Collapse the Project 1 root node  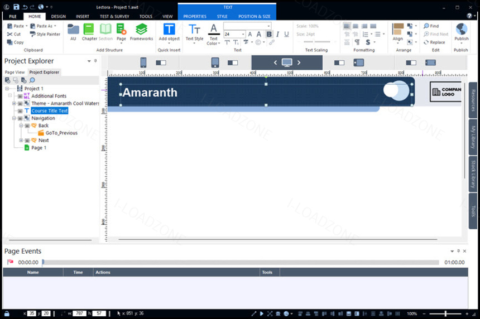pos(7,88)
